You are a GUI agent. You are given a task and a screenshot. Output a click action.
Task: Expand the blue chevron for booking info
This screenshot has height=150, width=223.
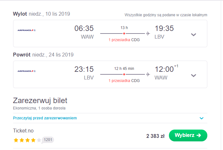tap(202, 118)
